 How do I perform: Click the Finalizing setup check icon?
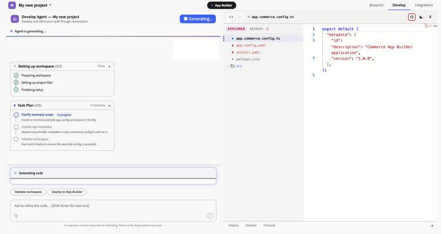16,90
